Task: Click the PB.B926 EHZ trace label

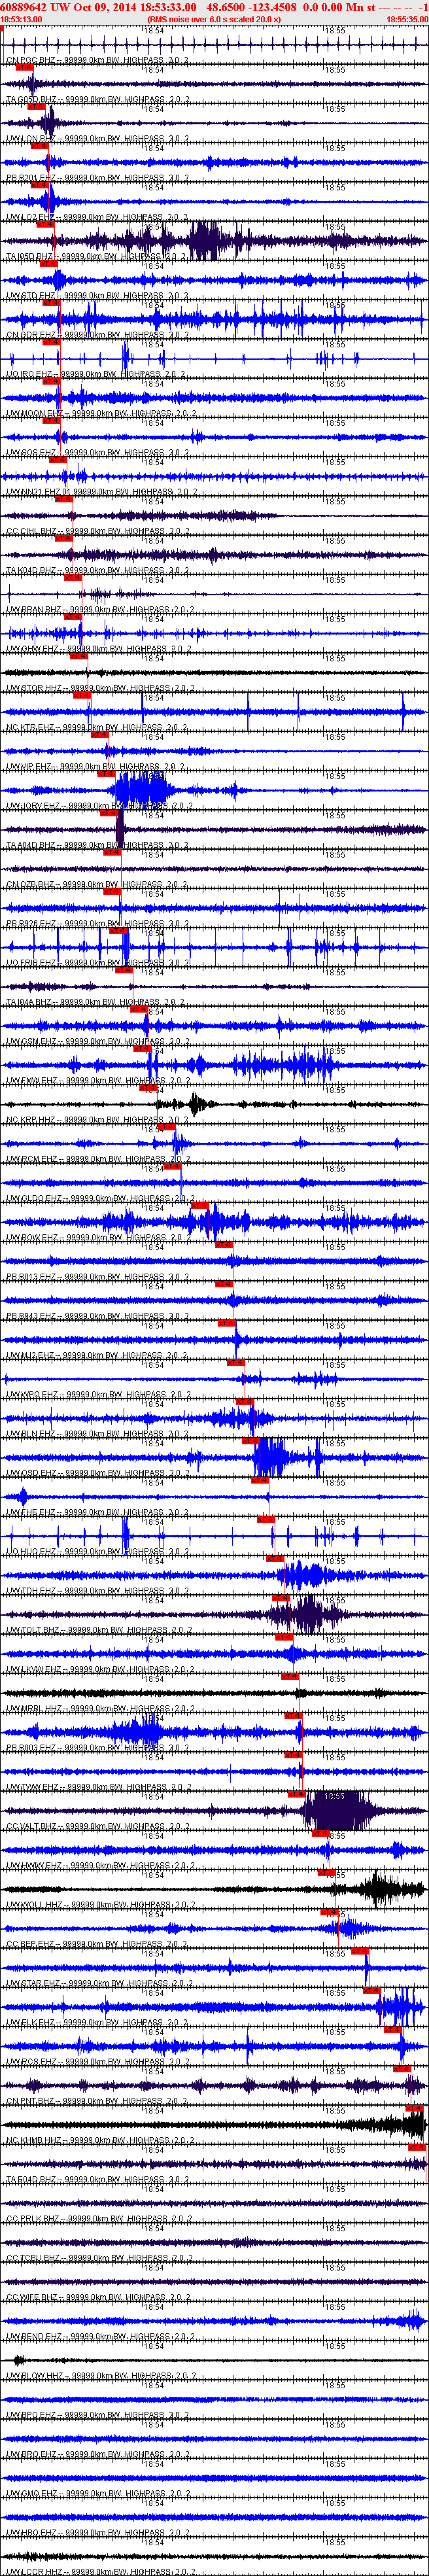Action: tap(98, 923)
